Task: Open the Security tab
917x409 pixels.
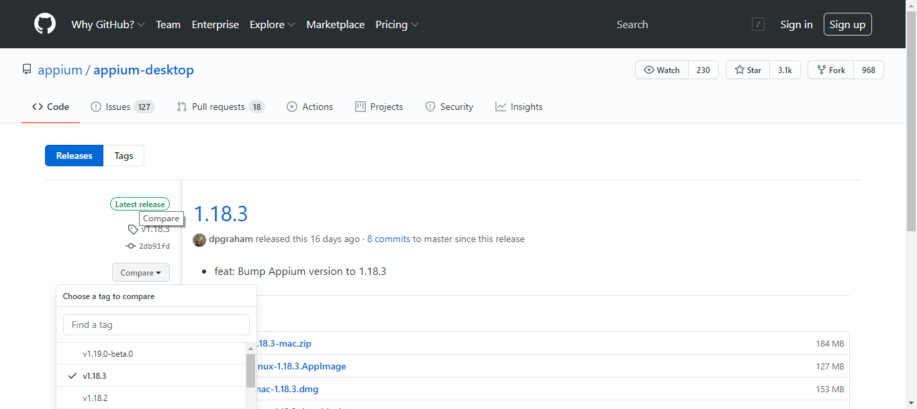Action: (449, 107)
